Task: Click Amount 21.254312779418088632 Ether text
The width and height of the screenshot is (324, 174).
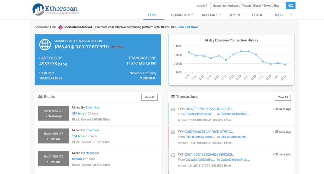Action: coord(204,165)
